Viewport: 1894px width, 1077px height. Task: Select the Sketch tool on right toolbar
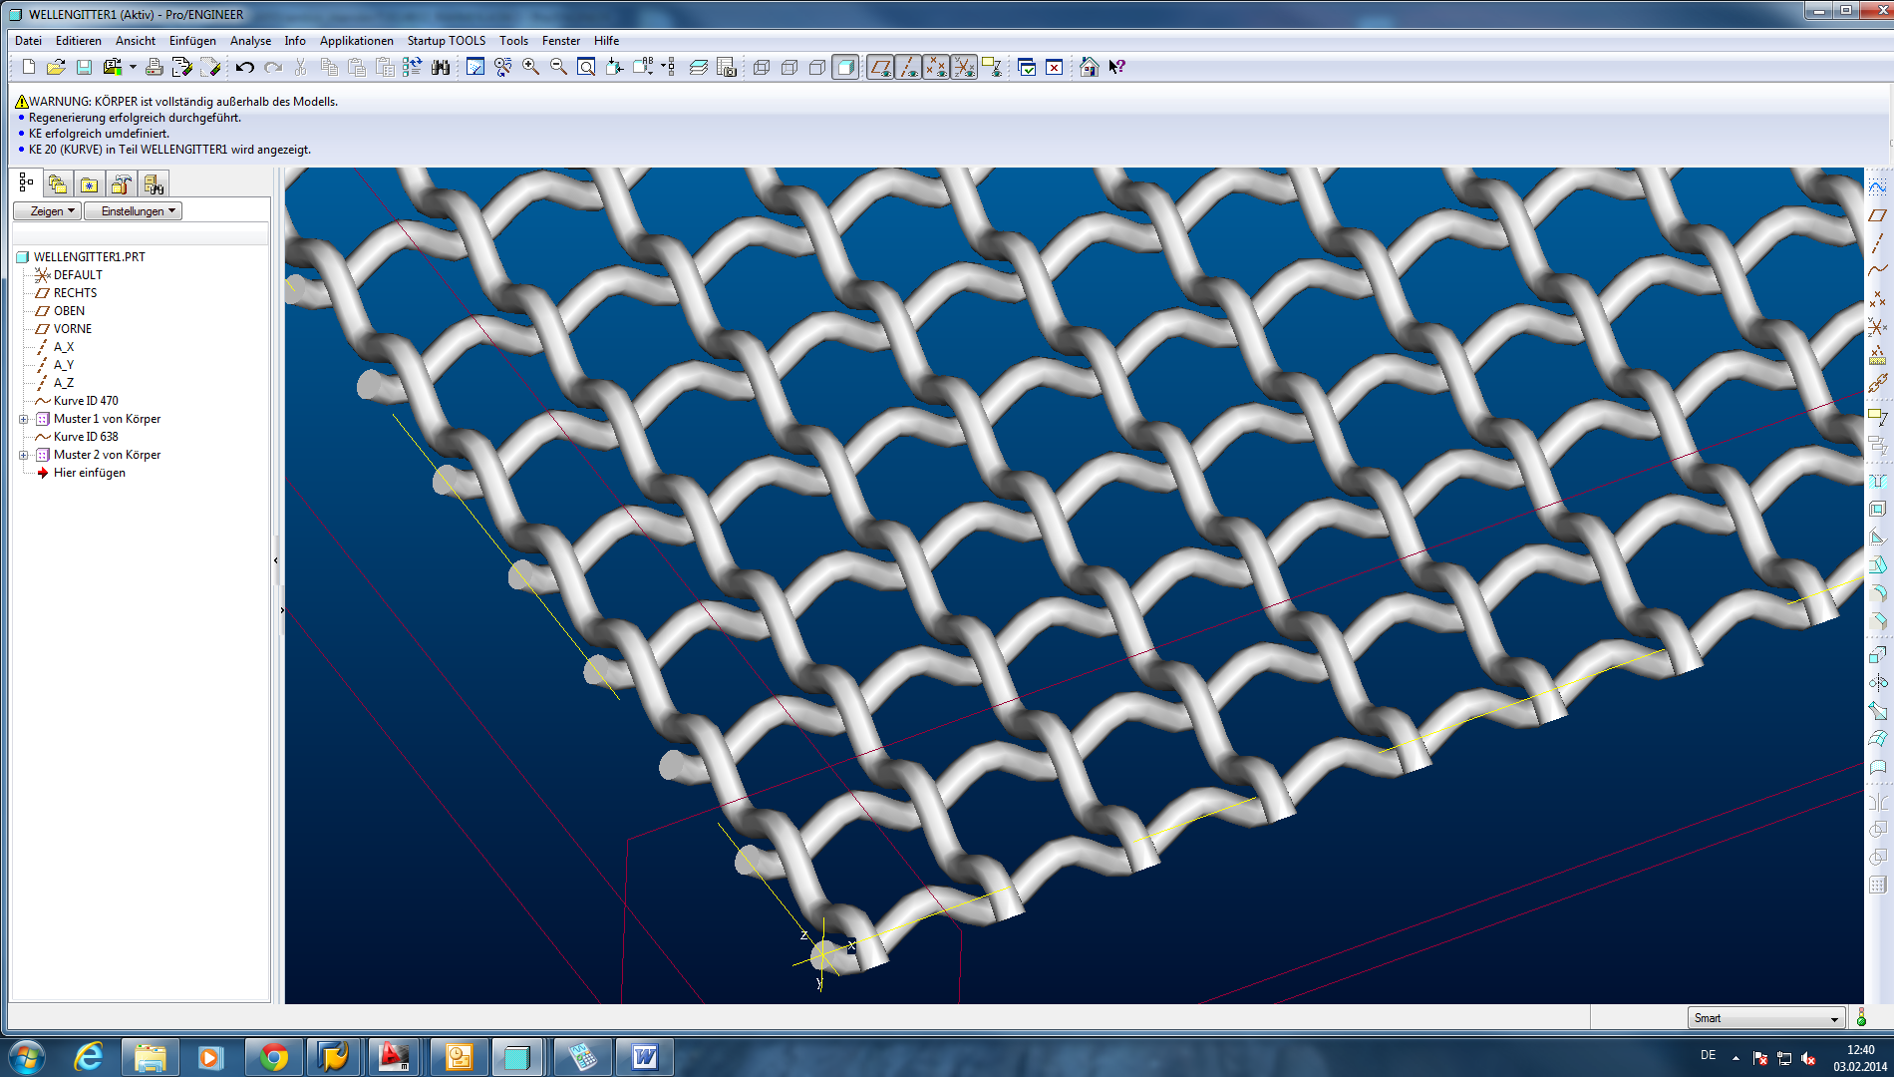pyautogui.click(x=1878, y=186)
